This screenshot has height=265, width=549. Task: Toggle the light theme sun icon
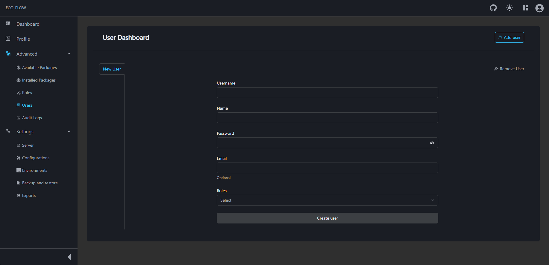pos(509,8)
